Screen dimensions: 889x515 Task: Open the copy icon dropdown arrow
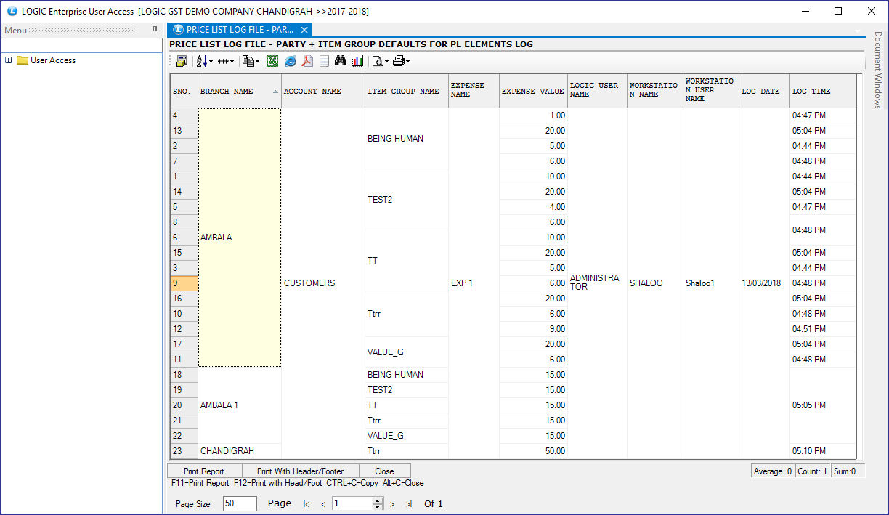[x=257, y=62]
